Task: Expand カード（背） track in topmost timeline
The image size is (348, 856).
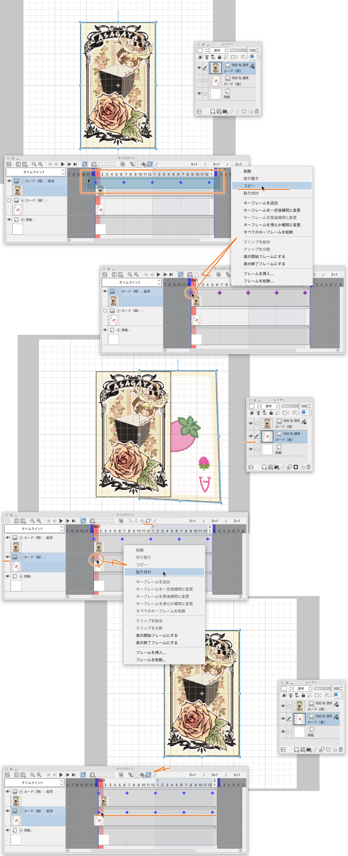Action: click(x=22, y=181)
